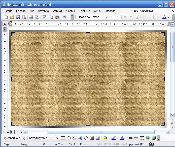Open the Автофигуры dropdown

pos(38,138)
